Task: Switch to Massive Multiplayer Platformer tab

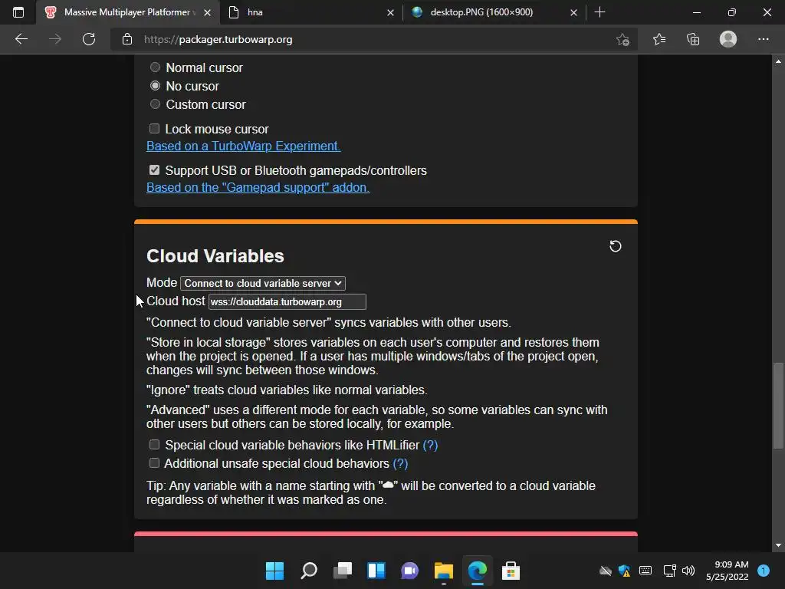Action: click(127, 12)
